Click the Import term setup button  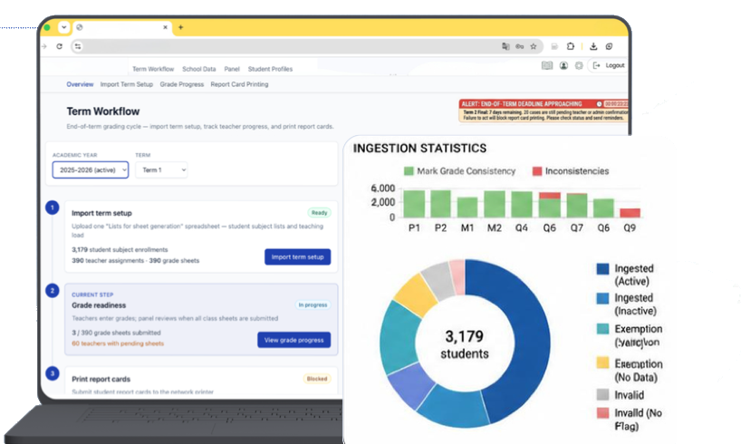point(298,256)
